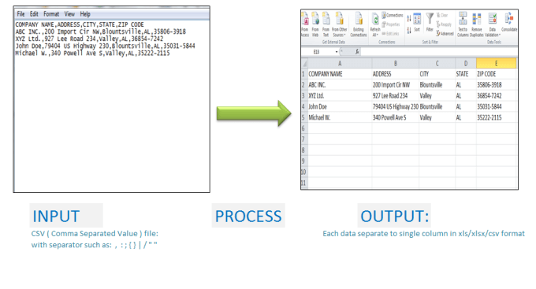
Task: Click the Reapply filter button
Action: coord(444,24)
